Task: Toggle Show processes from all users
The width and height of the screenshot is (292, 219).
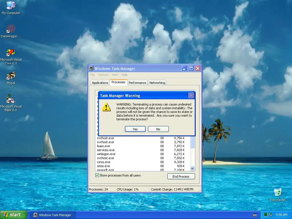Action: click(x=118, y=175)
